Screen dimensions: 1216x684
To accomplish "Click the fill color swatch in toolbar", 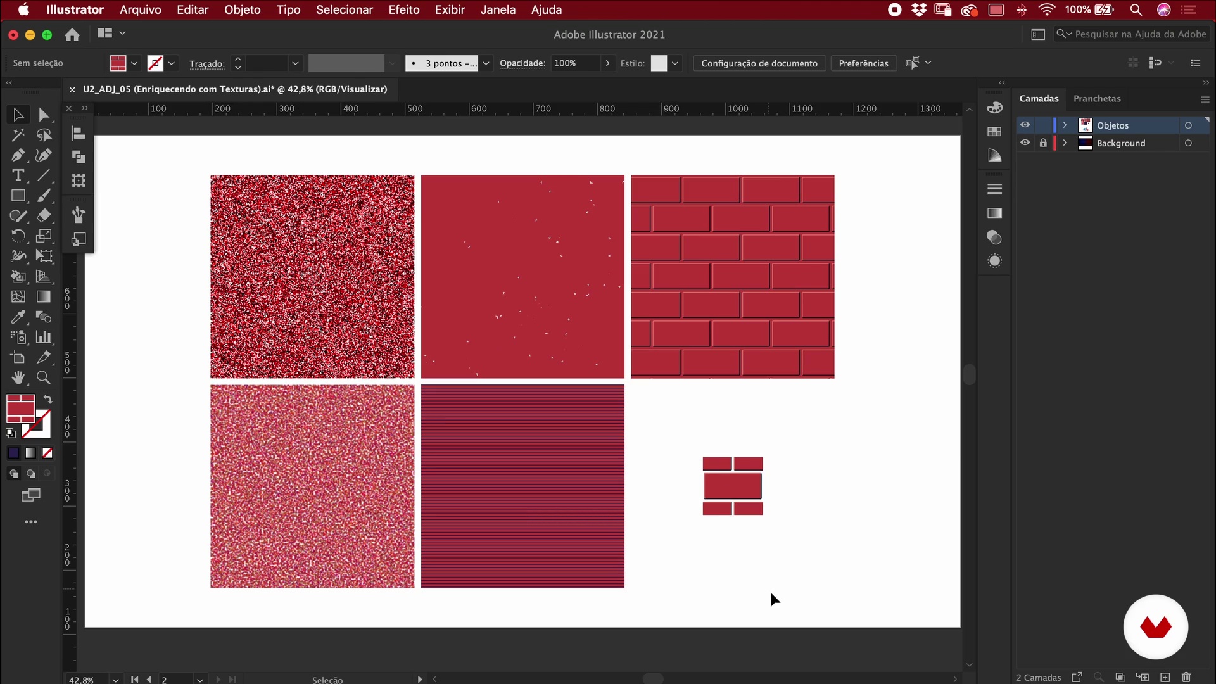I will point(20,408).
